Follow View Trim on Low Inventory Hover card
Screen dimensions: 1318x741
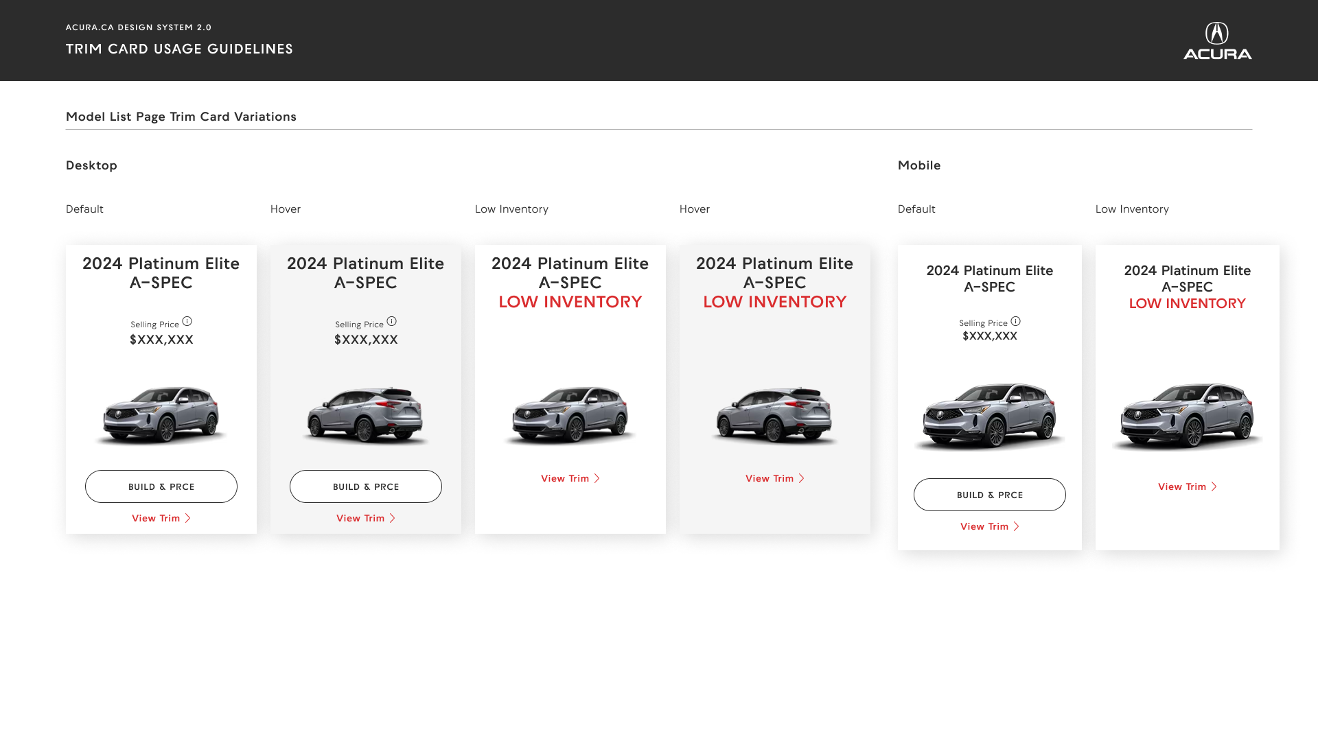pyautogui.click(x=775, y=478)
